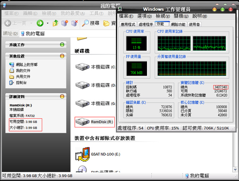Viewport: 239px width, 181px height.
Task: Click the 控制台 control panel icon
Action: pyautogui.click(x=12, y=83)
